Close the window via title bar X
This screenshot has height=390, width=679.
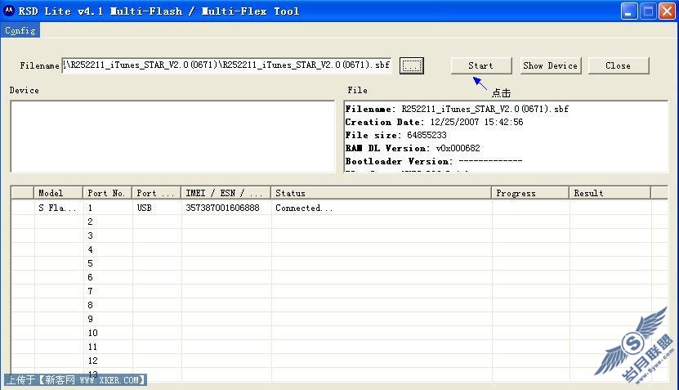667,11
